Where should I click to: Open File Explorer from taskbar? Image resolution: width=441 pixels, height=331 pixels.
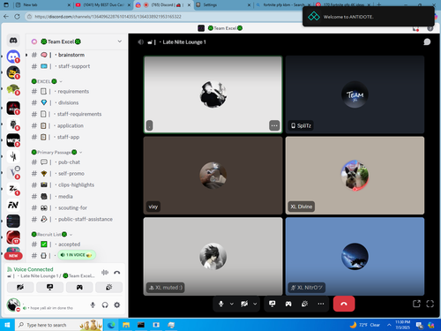pos(126,325)
